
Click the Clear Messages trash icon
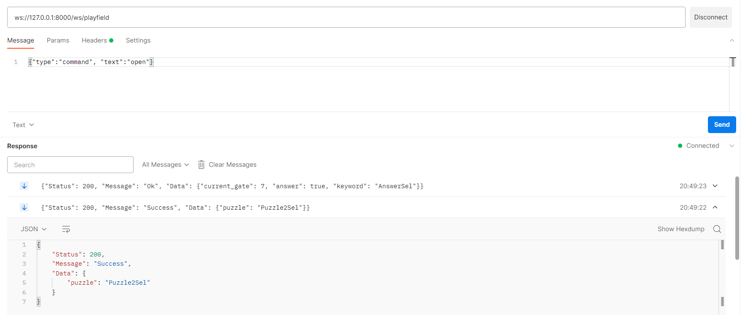201,165
